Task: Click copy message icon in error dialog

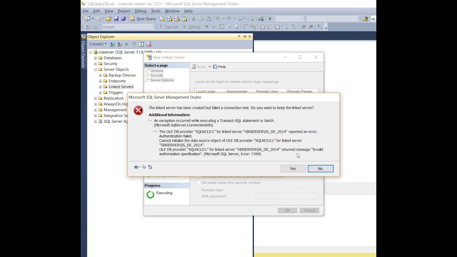Action: tap(144, 167)
